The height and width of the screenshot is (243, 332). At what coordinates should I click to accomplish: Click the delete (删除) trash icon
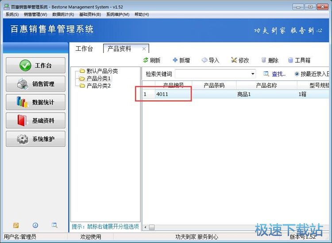264,60
